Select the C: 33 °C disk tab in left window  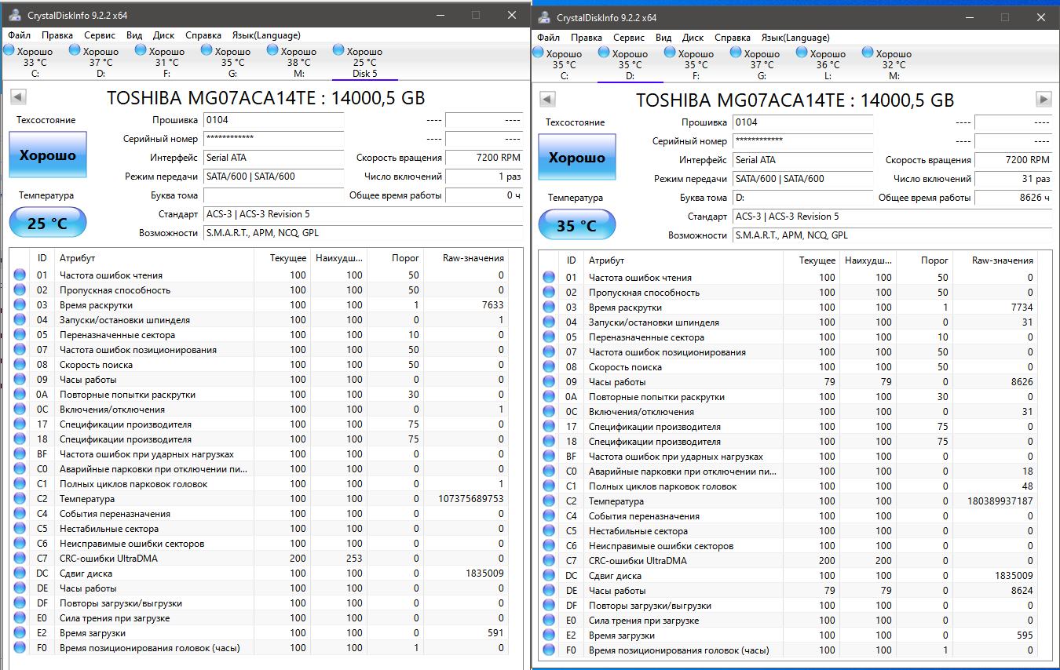tap(35, 62)
